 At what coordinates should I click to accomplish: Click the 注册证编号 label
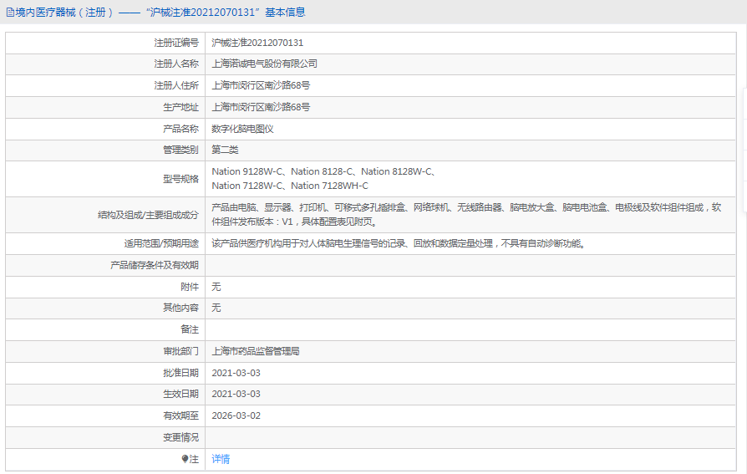[x=176, y=43]
